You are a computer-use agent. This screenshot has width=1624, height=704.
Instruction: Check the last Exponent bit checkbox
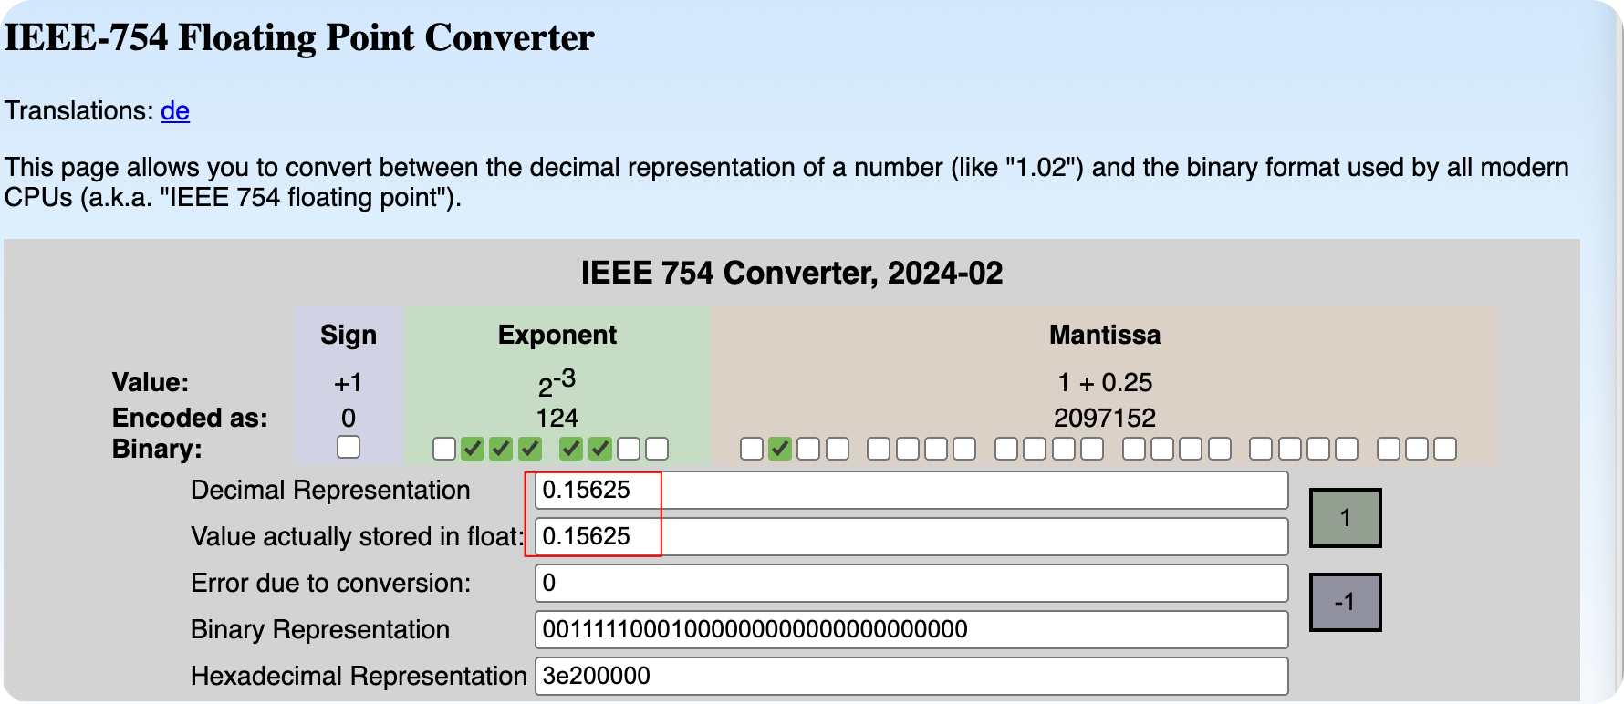[657, 449]
